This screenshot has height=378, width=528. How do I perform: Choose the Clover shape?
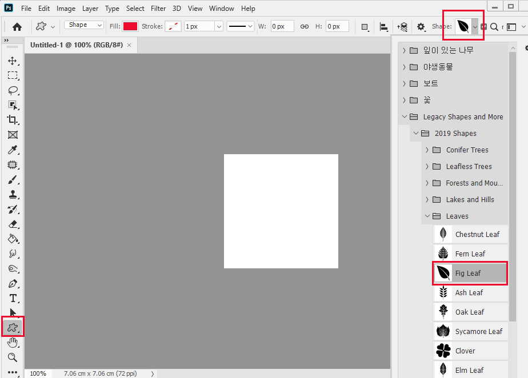[470, 351]
